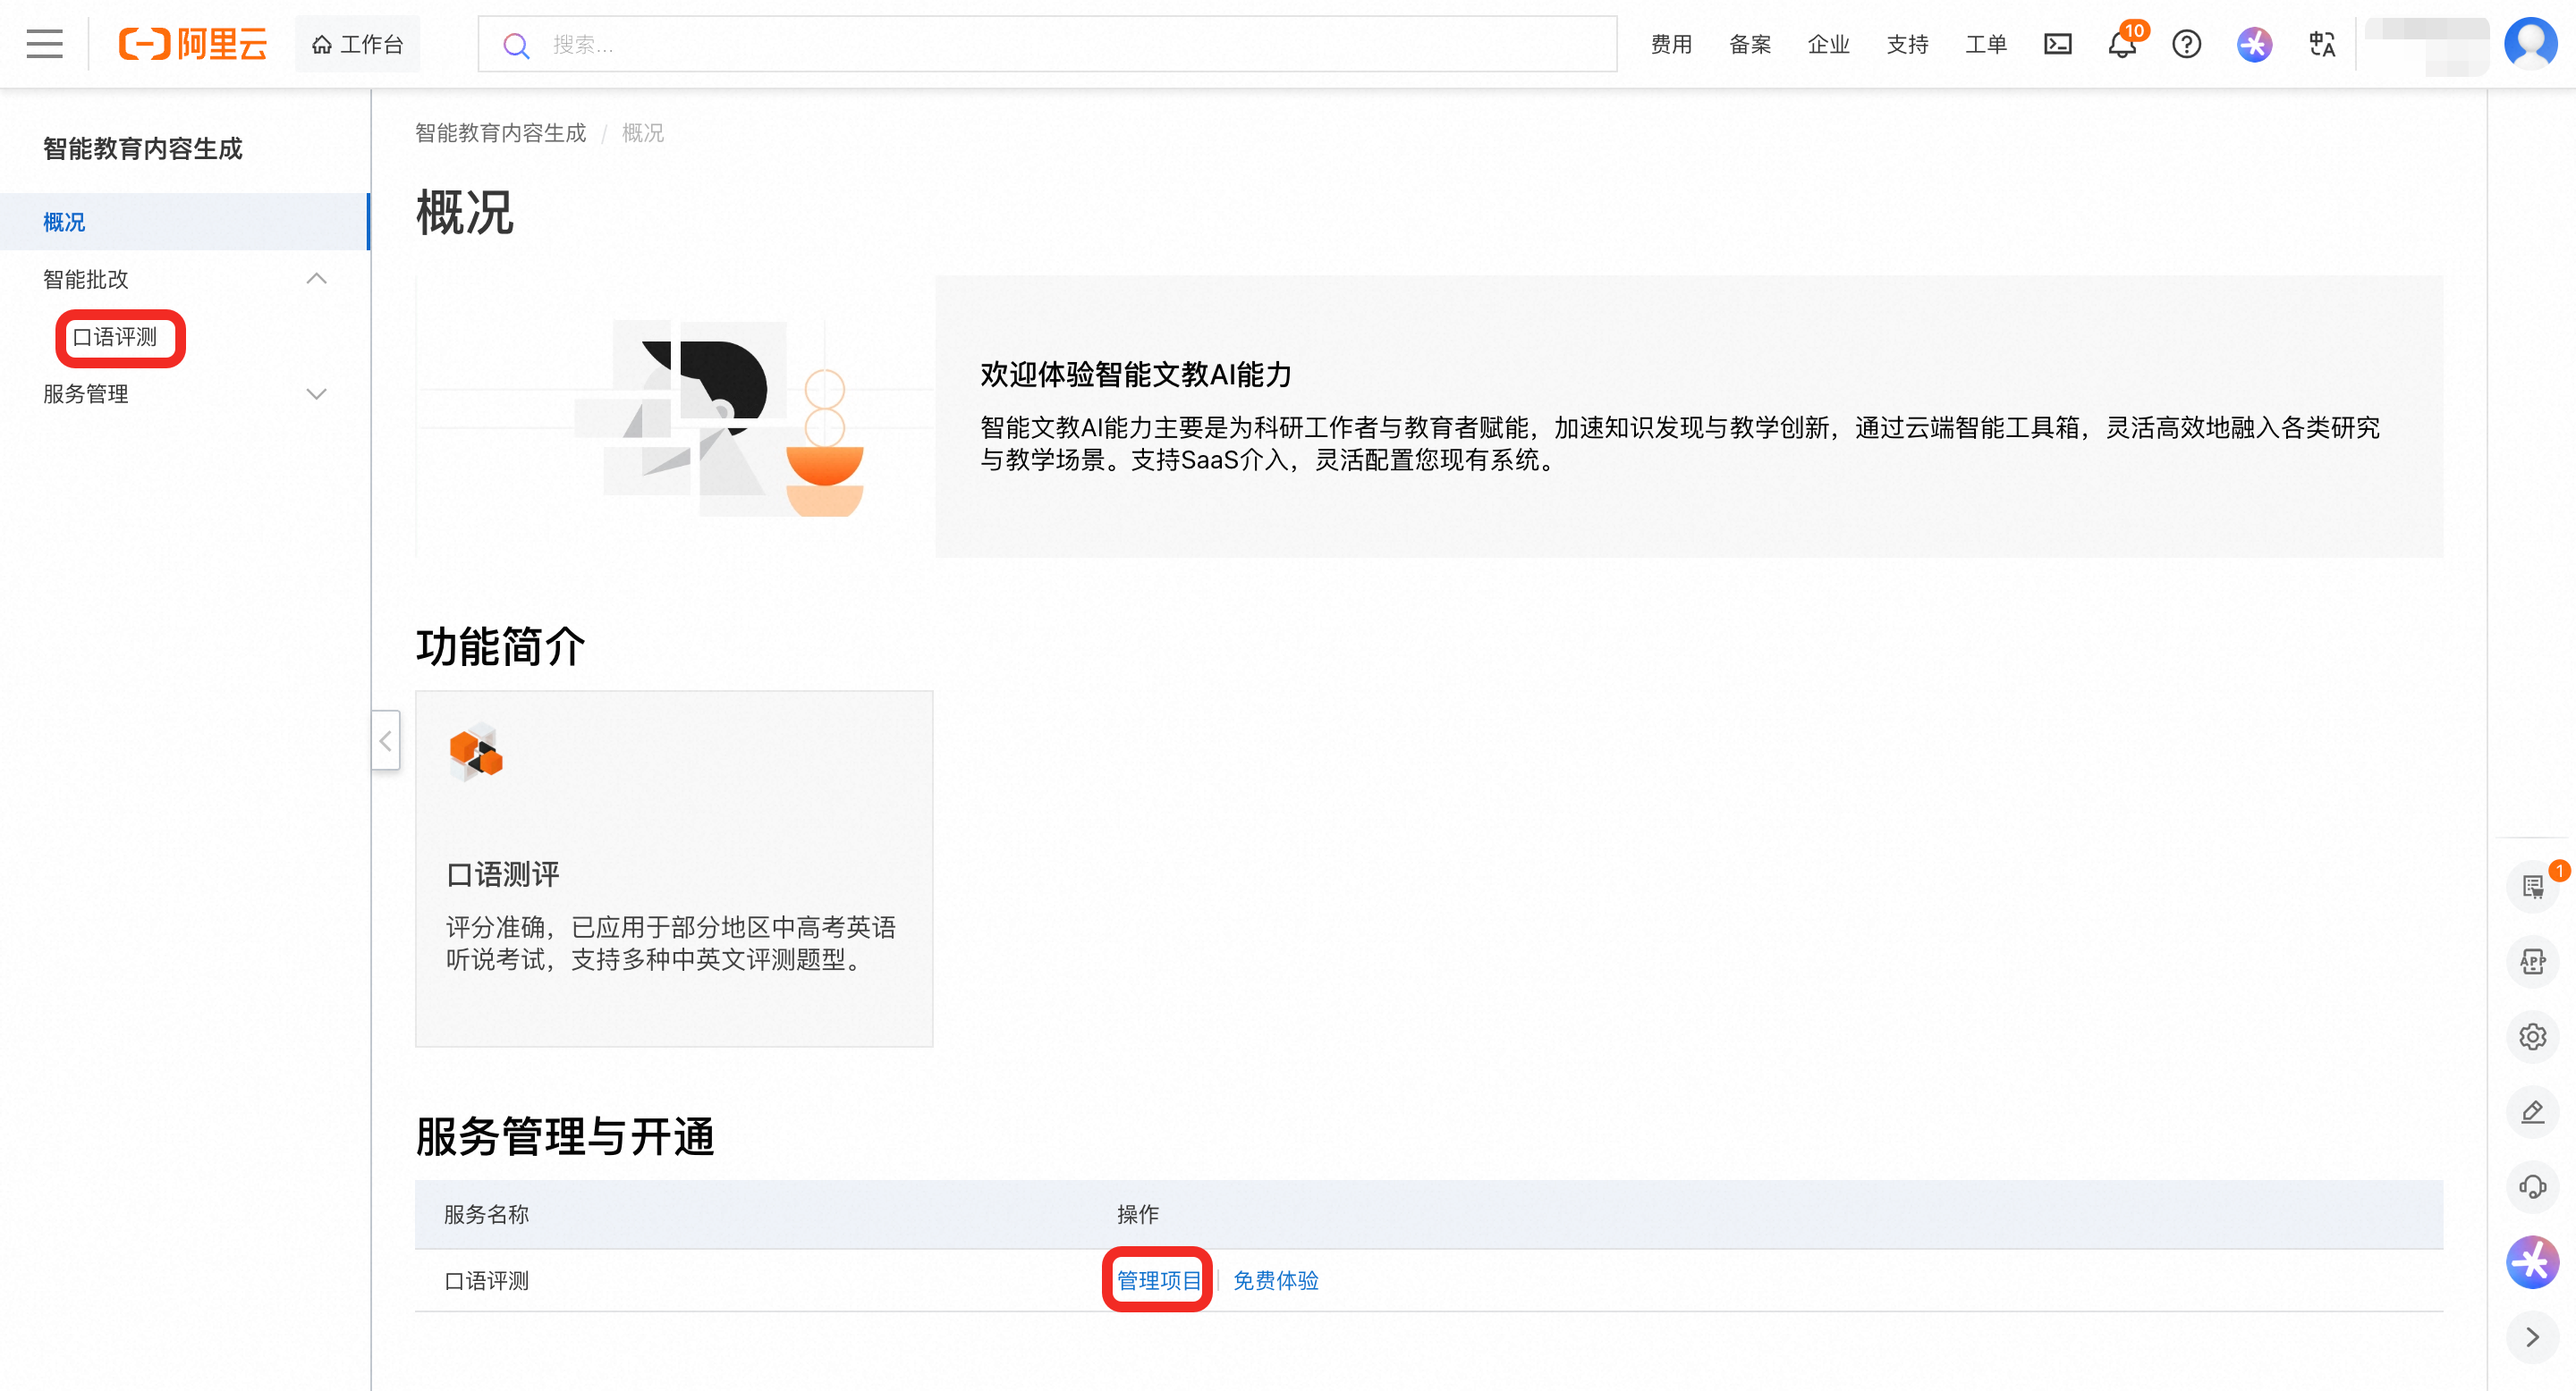The width and height of the screenshot is (2576, 1391).
Task: Expand the 服务管理 menu section
Action: click(316, 393)
